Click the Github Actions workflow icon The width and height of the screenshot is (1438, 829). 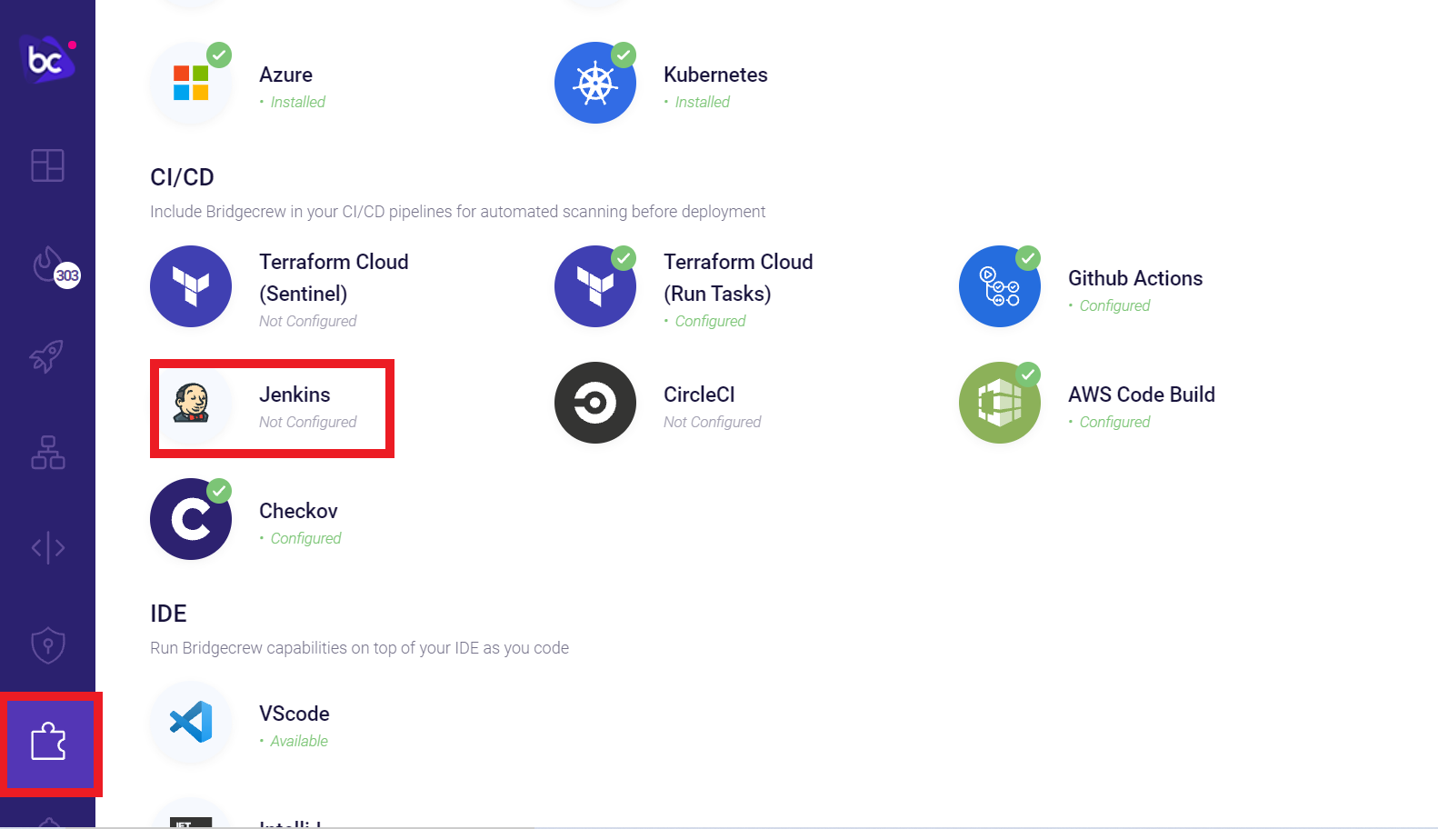[1000, 286]
